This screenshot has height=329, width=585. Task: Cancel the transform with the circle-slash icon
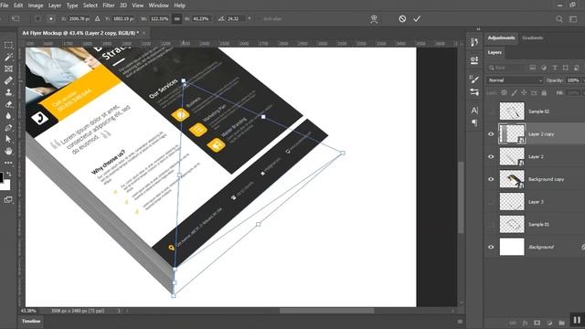402,18
